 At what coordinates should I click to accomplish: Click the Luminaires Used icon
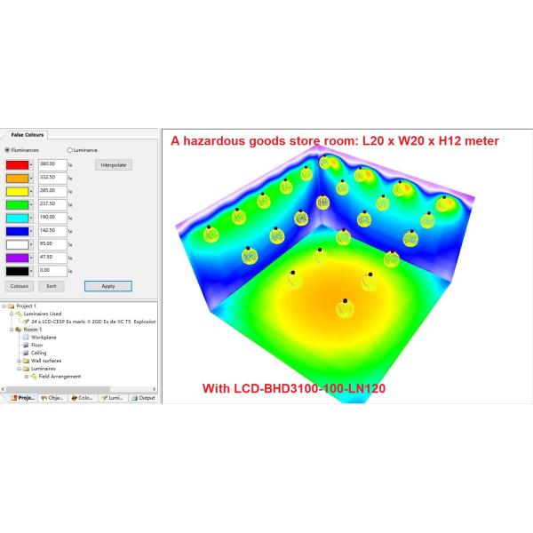[19, 314]
